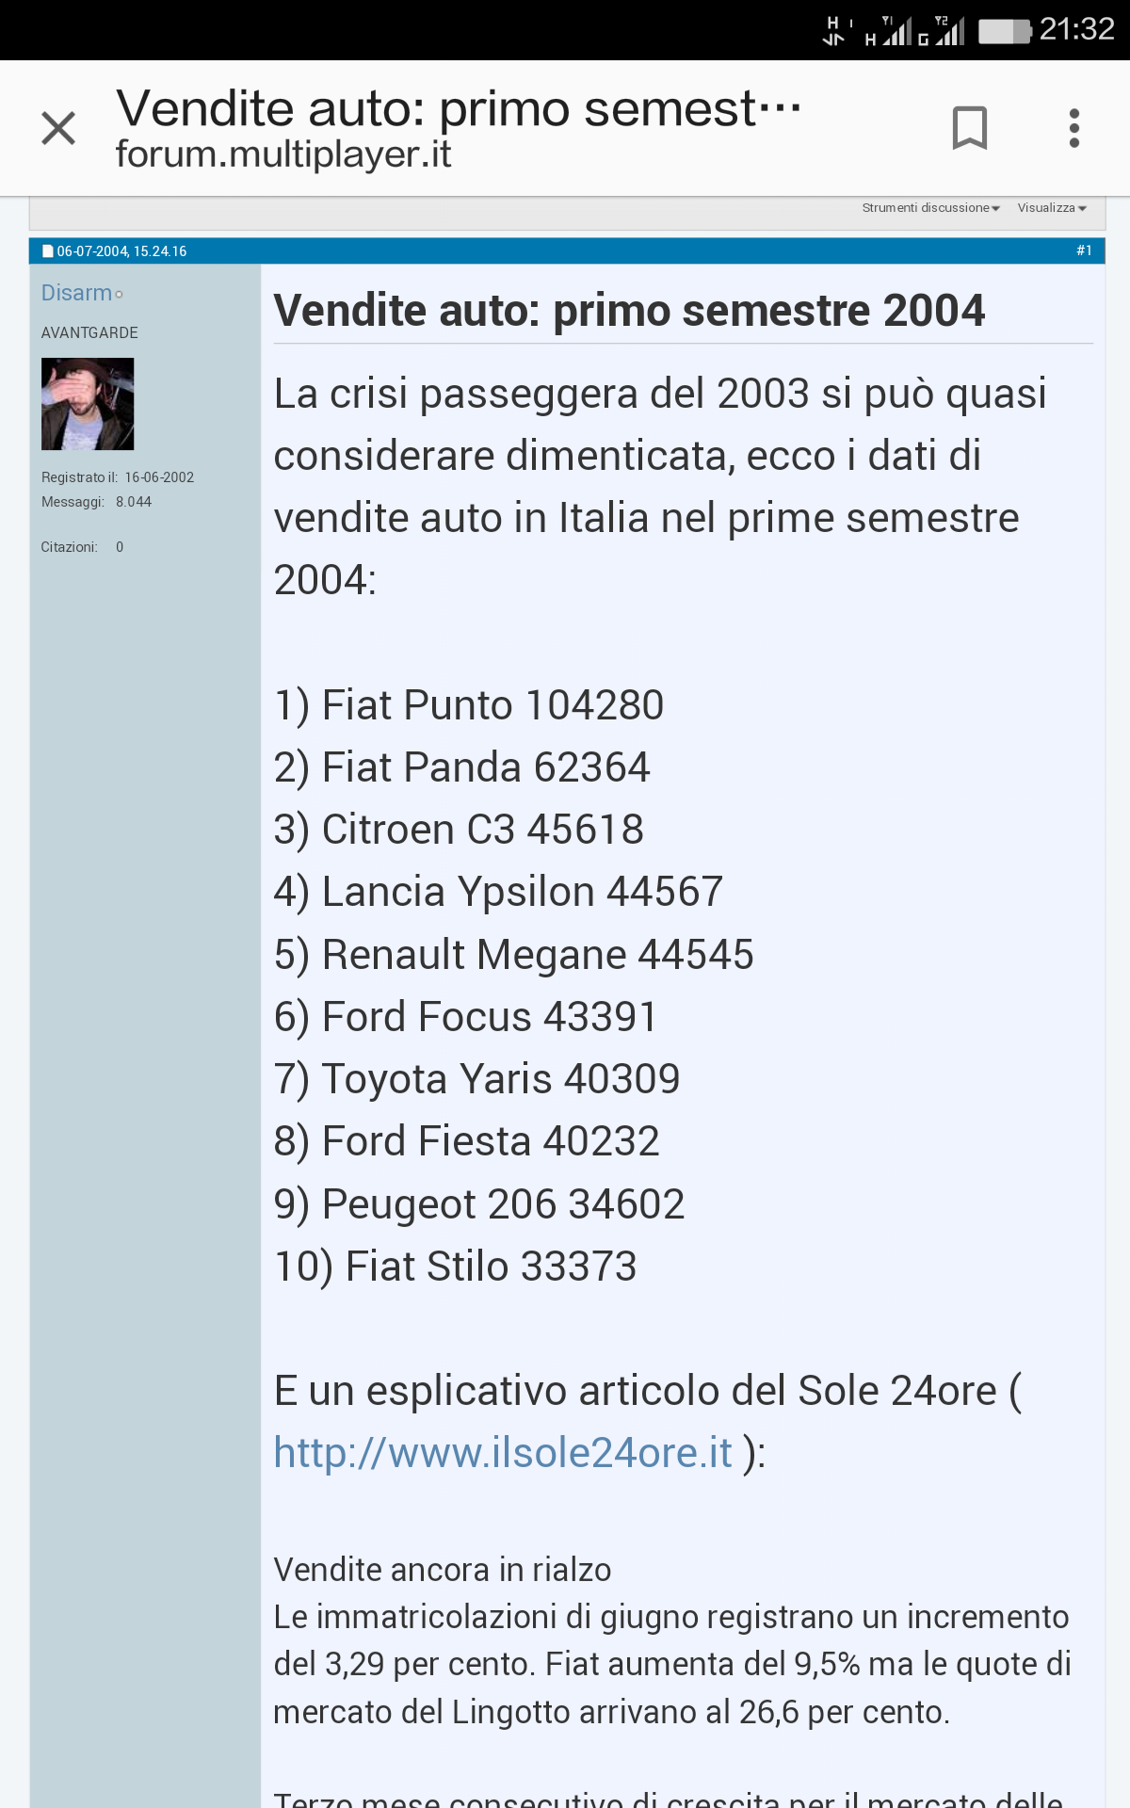Tap Disarm's avatar picture
The height and width of the screenshot is (1808, 1130).
point(88,404)
